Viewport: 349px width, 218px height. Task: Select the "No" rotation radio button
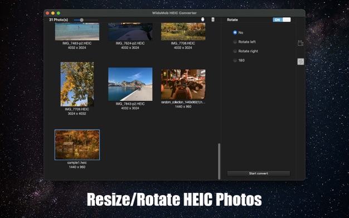point(235,32)
